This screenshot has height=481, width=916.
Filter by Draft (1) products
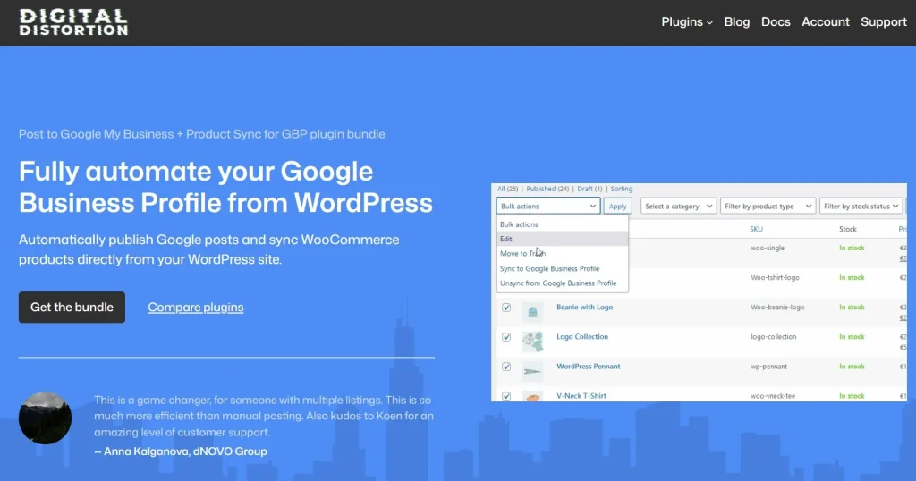[589, 189]
